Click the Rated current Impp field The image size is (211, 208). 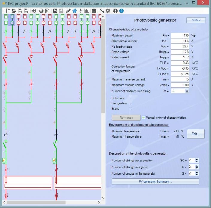coord(180,57)
